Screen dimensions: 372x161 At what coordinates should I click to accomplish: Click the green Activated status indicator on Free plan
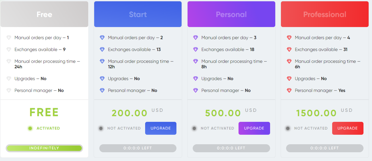[x=30, y=128]
